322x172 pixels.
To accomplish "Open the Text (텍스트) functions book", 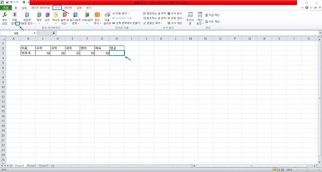I will pyautogui.click(x=56, y=15).
